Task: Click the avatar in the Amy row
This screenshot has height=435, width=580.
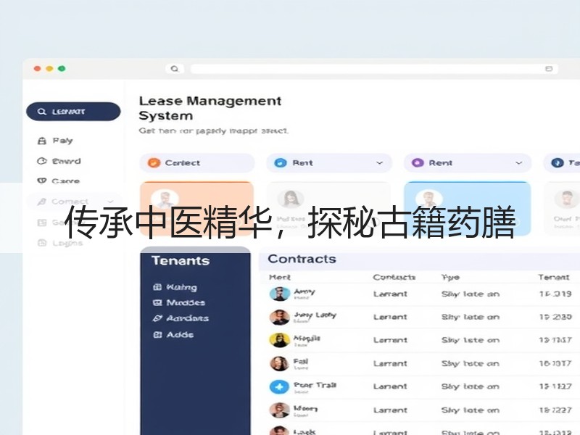Action: tap(280, 294)
